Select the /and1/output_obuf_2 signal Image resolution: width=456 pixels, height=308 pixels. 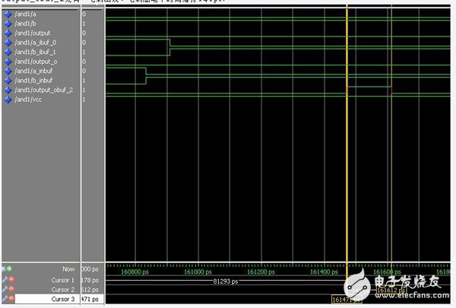41,90
